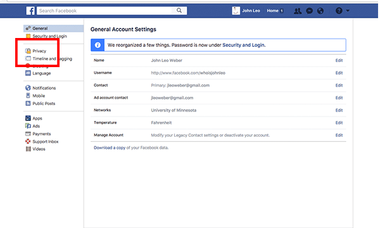Screen dimensions: 380x228
Task: Click the search magnifier button
Action: coord(179,10)
